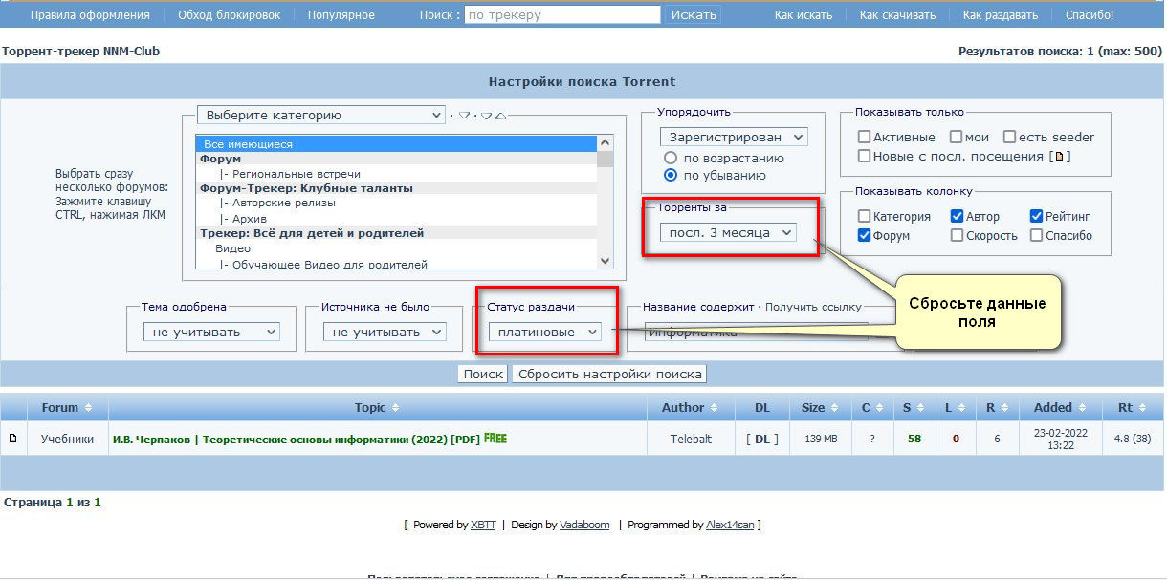
Task: Open 'Правила оформления' in the top menu
Action: click(90, 15)
